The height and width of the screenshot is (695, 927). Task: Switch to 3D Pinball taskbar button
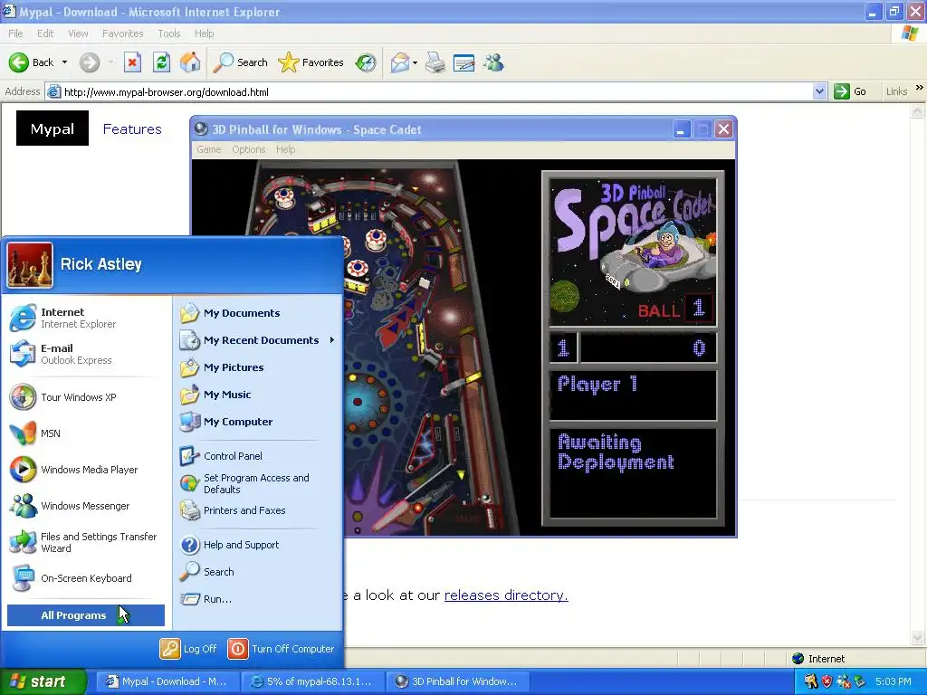pos(458,681)
